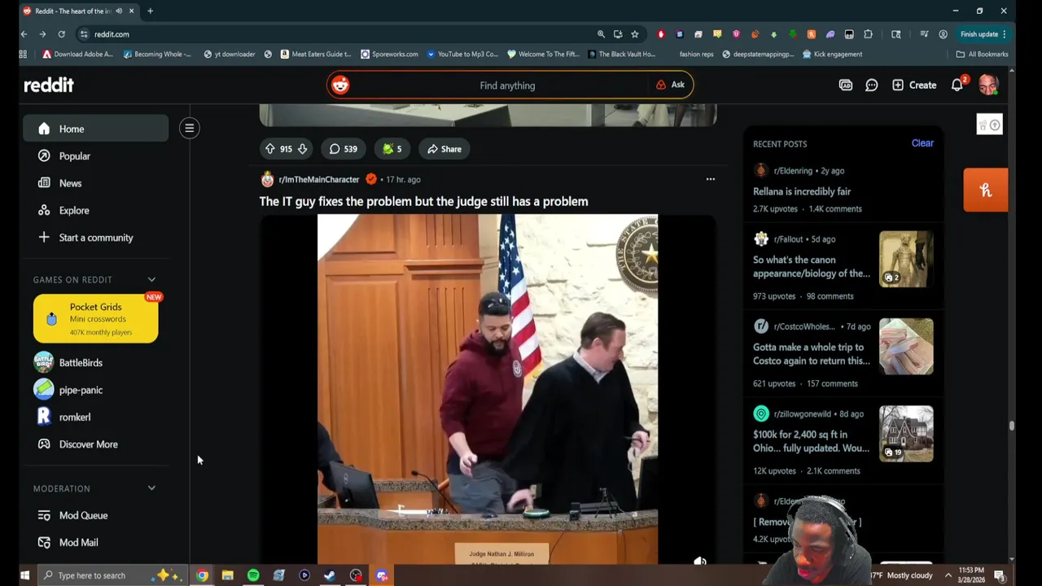
Task: Open Explore in the sidebar
Action: click(95, 210)
